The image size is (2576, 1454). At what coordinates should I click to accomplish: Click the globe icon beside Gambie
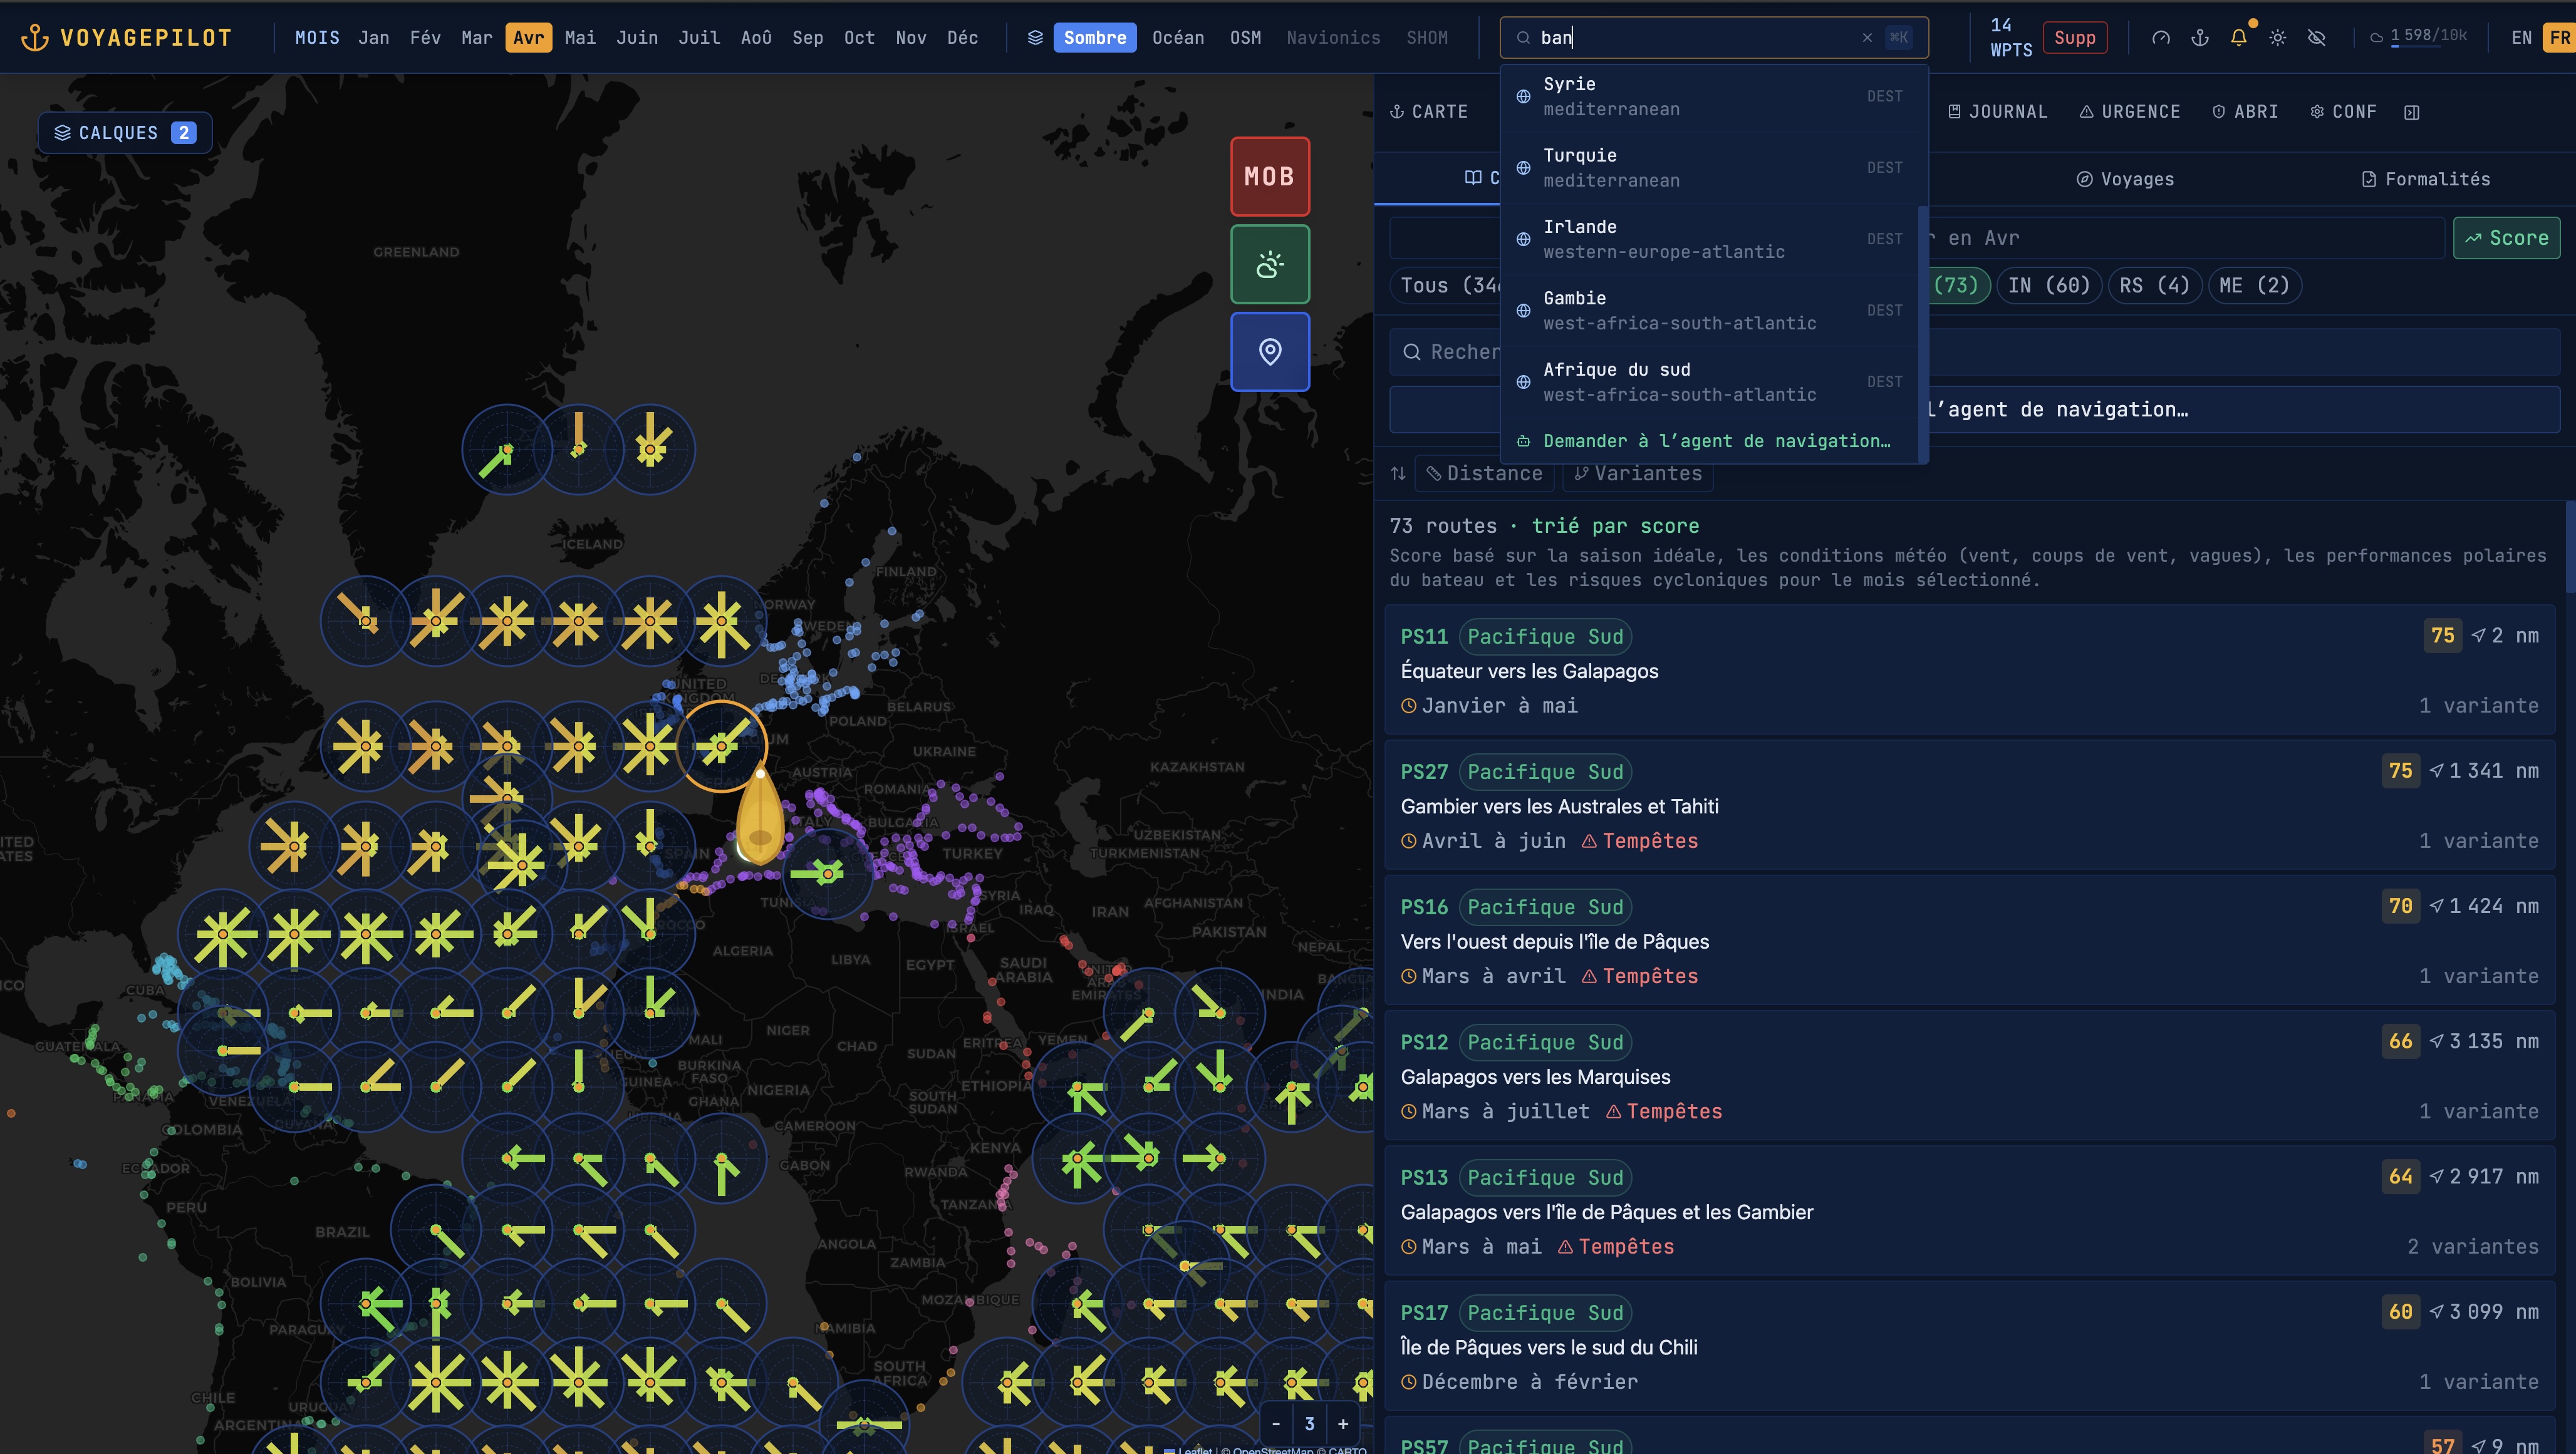1523,311
